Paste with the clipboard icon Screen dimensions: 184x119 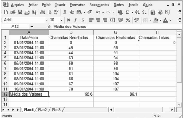click(79, 12)
